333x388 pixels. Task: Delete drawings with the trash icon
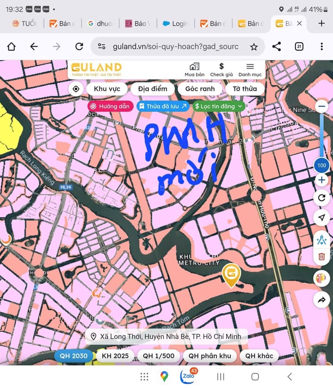pyautogui.click(x=322, y=256)
